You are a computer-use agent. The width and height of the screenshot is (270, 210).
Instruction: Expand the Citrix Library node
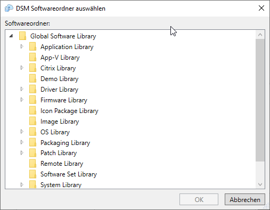[22, 68]
